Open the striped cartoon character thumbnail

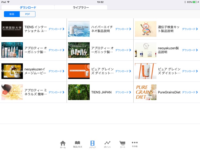[x=146, y=29]
